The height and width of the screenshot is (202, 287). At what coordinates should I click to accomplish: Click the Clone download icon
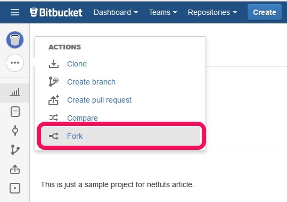click(54, 64)
